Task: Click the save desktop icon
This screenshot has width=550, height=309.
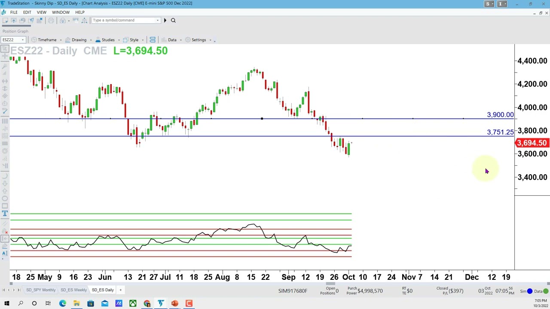Action: point(23,20)
